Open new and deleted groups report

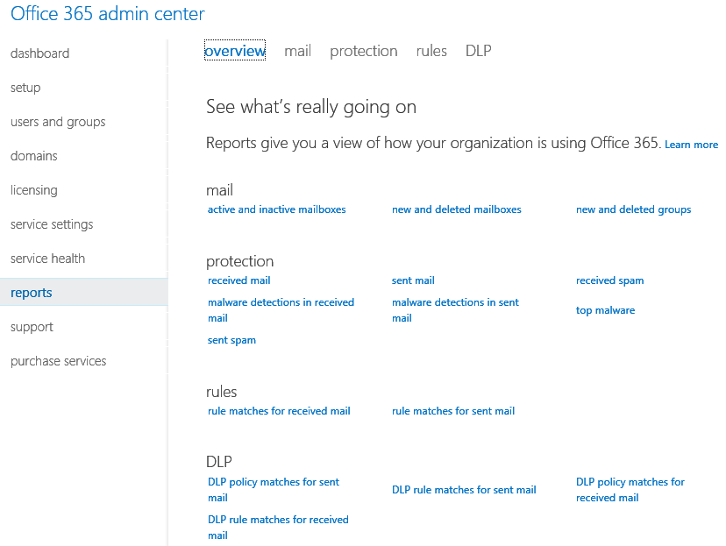coord(633,209)
